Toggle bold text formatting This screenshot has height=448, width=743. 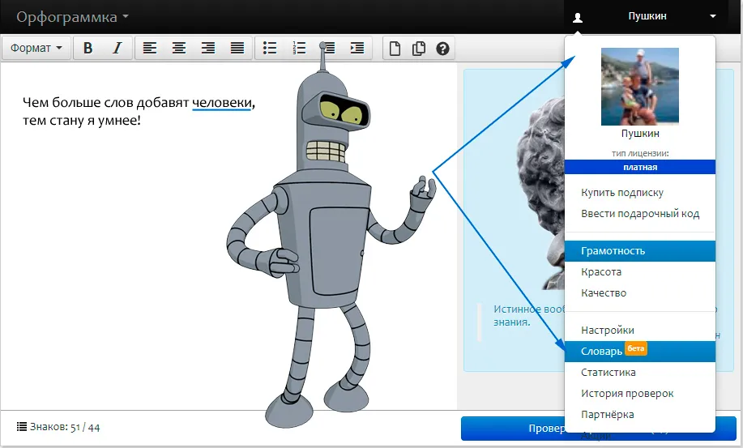click(x=88, y=48)
